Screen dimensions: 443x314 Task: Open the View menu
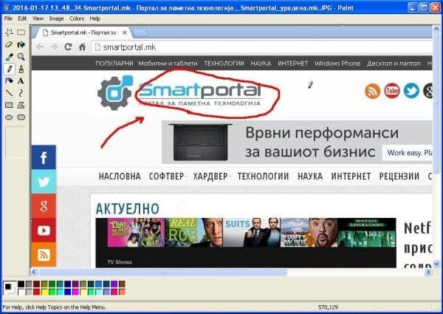click(x=38, y=18)
